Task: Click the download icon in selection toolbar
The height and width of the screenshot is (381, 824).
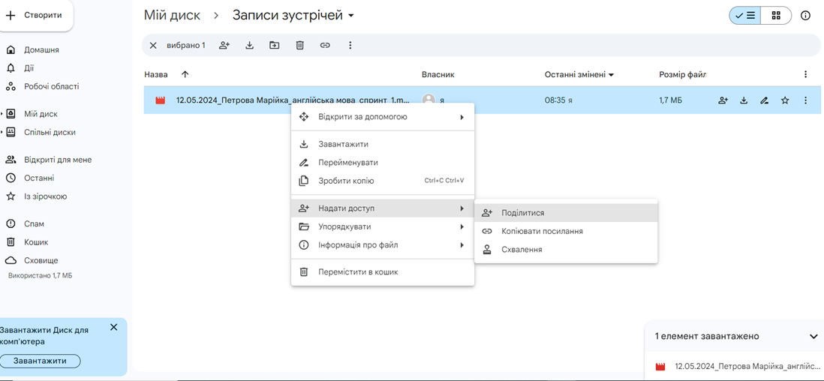Action: pyautogui.click(x=250, y=45)
